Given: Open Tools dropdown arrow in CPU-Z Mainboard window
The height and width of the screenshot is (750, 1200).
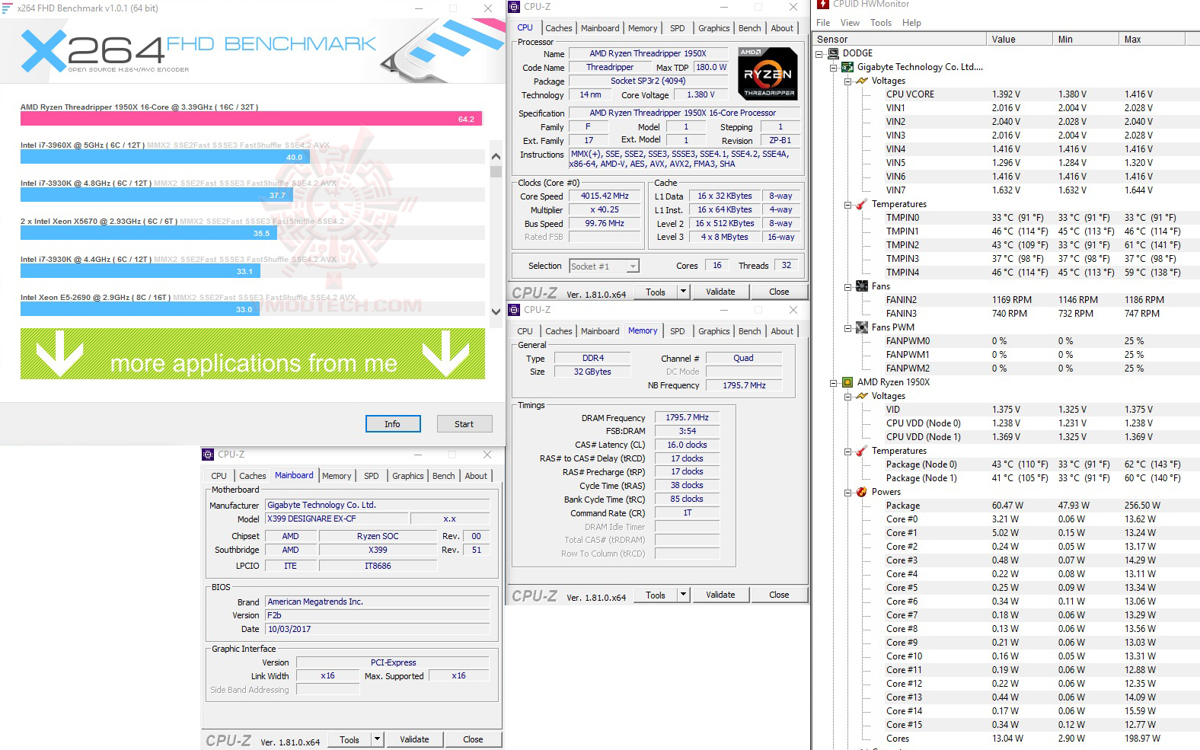Looking at the screenshot, I should [x=377, y=739].
